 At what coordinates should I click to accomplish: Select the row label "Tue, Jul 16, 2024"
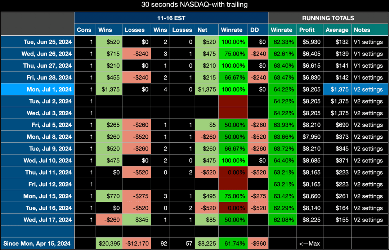point(37,208)
